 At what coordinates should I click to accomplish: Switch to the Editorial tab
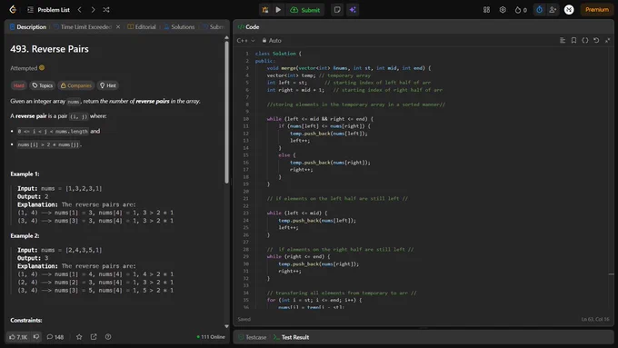[142, 26]
